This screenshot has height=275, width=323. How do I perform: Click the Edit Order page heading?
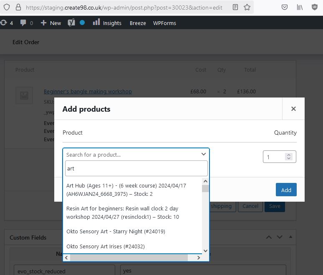(26, 42)
